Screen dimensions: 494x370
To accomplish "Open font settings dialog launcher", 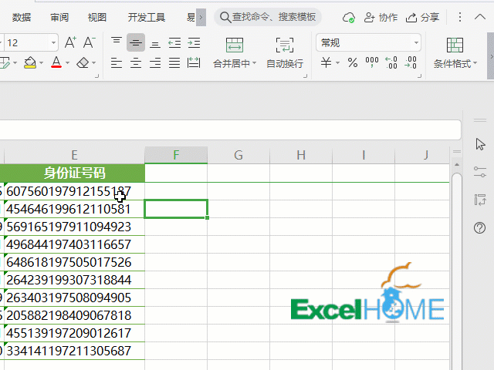I will (x=97, y=76).
